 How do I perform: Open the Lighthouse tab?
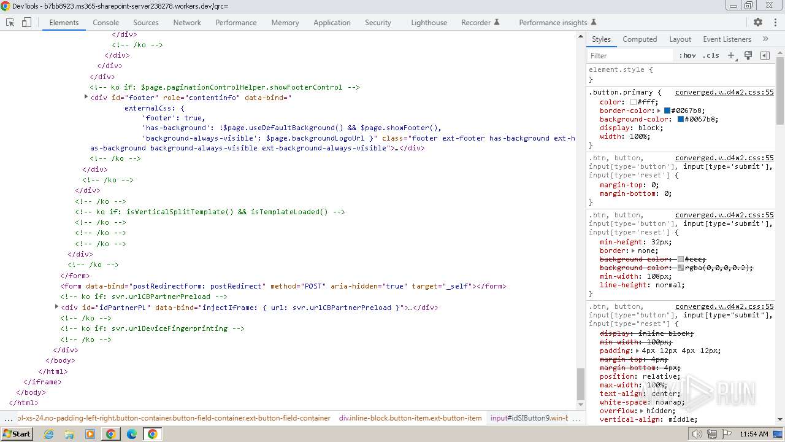pos(429,22)
